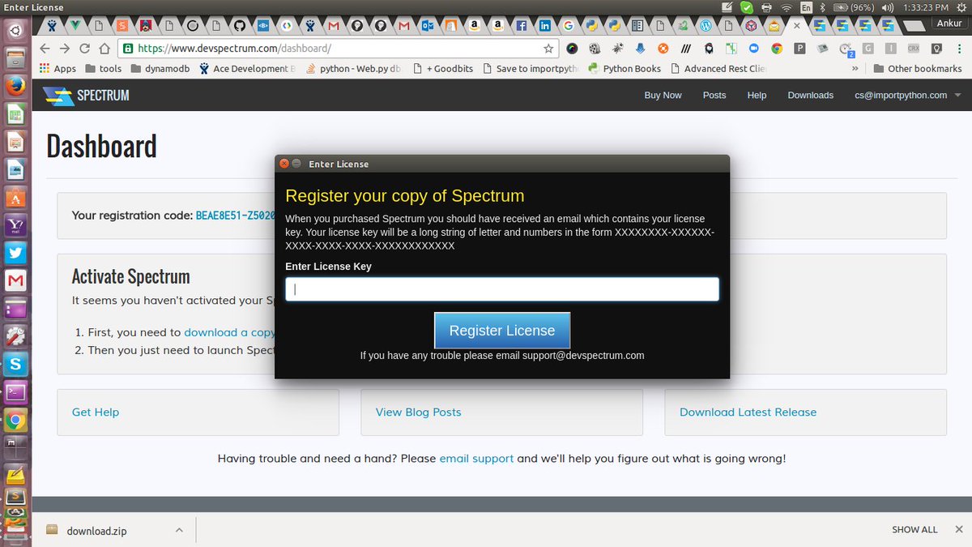This screenshot has width=972, height=547.
Task: Go back in Chrome browser
Action: coord(45,49)
